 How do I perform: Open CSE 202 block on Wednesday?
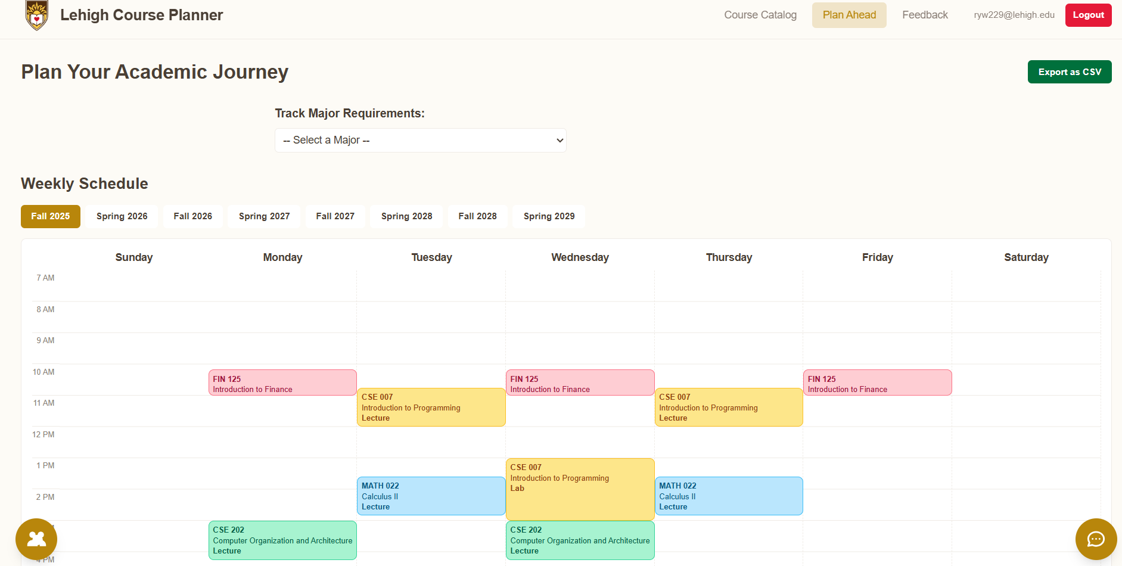(579, 540)
